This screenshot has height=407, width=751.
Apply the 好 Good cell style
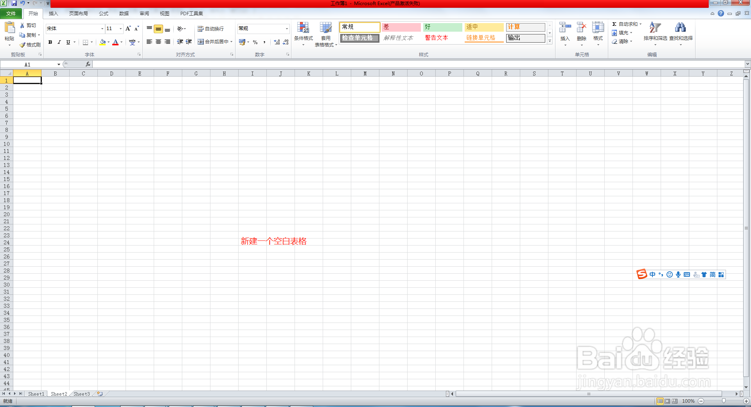click(442, 27)
